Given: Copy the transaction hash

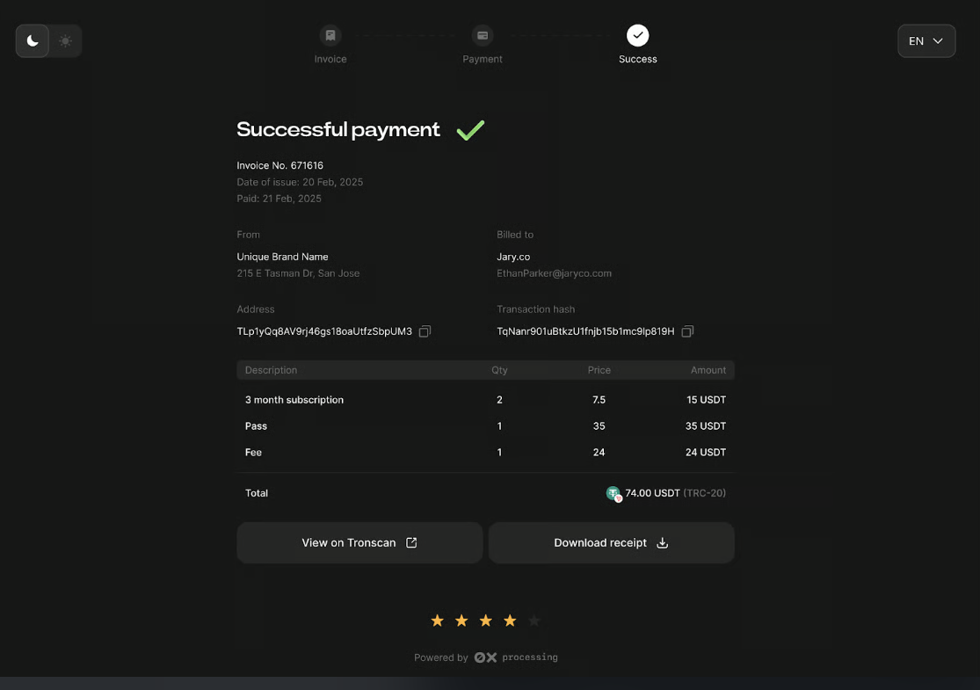Looking at the screenshot, I should (687, 331).
